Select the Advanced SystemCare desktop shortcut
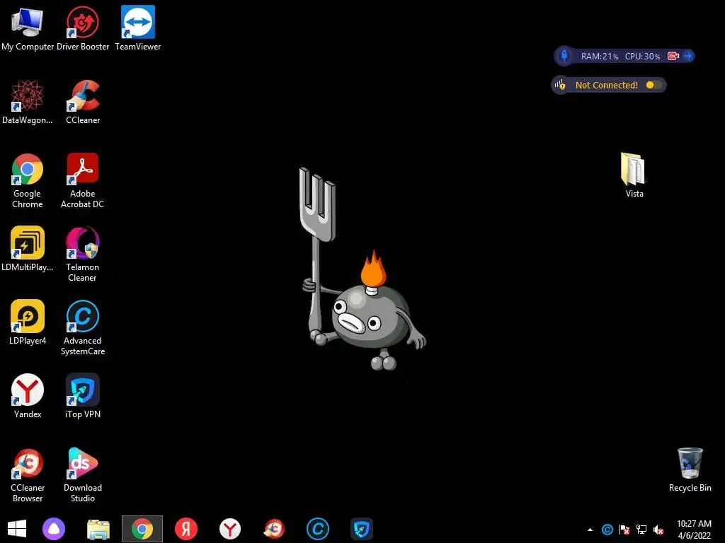The width and height of the screenshot is (725, 543). [83, 327]
